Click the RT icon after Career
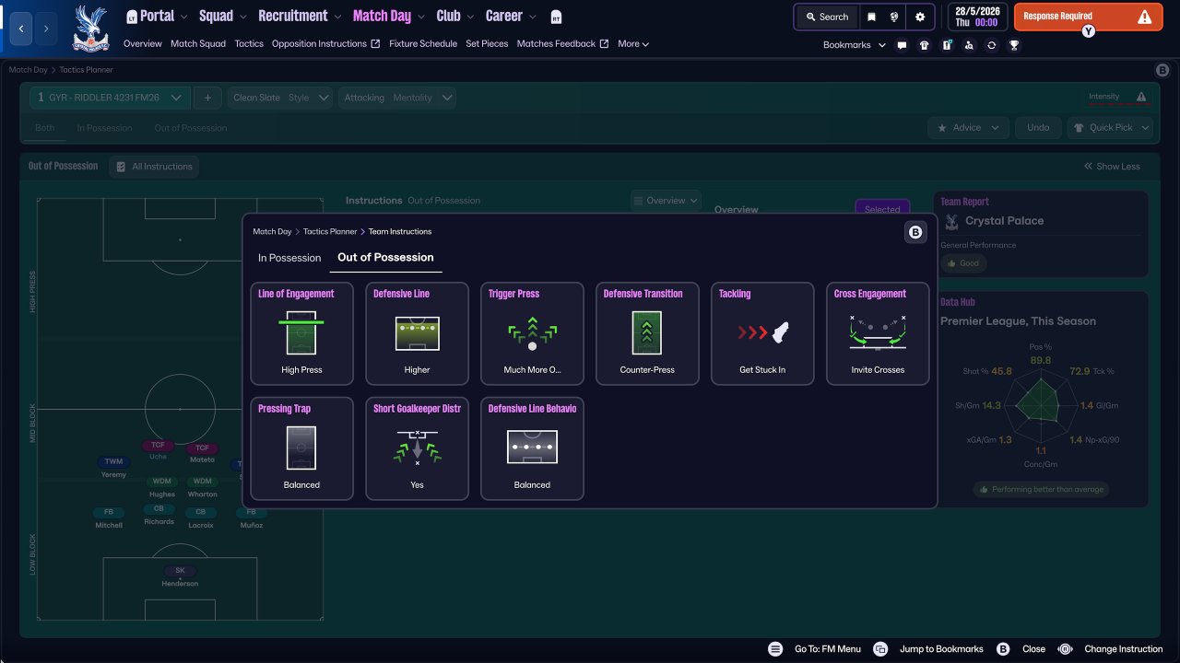Image resolution: width=1180 pixels, height=663 pixels. tap(556, 17)
